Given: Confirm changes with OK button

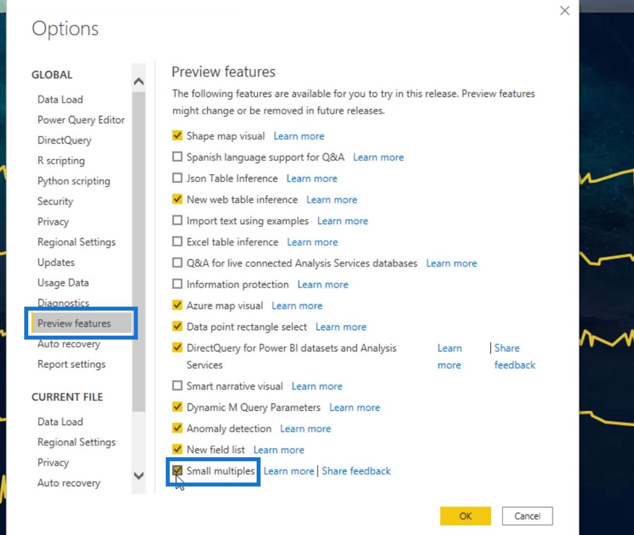Looking at the screenshot, I should (x=466, y=516).
